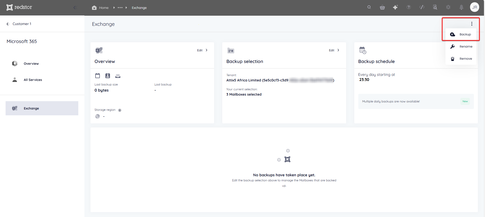Click the cloud Backup icon in menu
Viewport: 485px width, 217px height.
point(453,34)
